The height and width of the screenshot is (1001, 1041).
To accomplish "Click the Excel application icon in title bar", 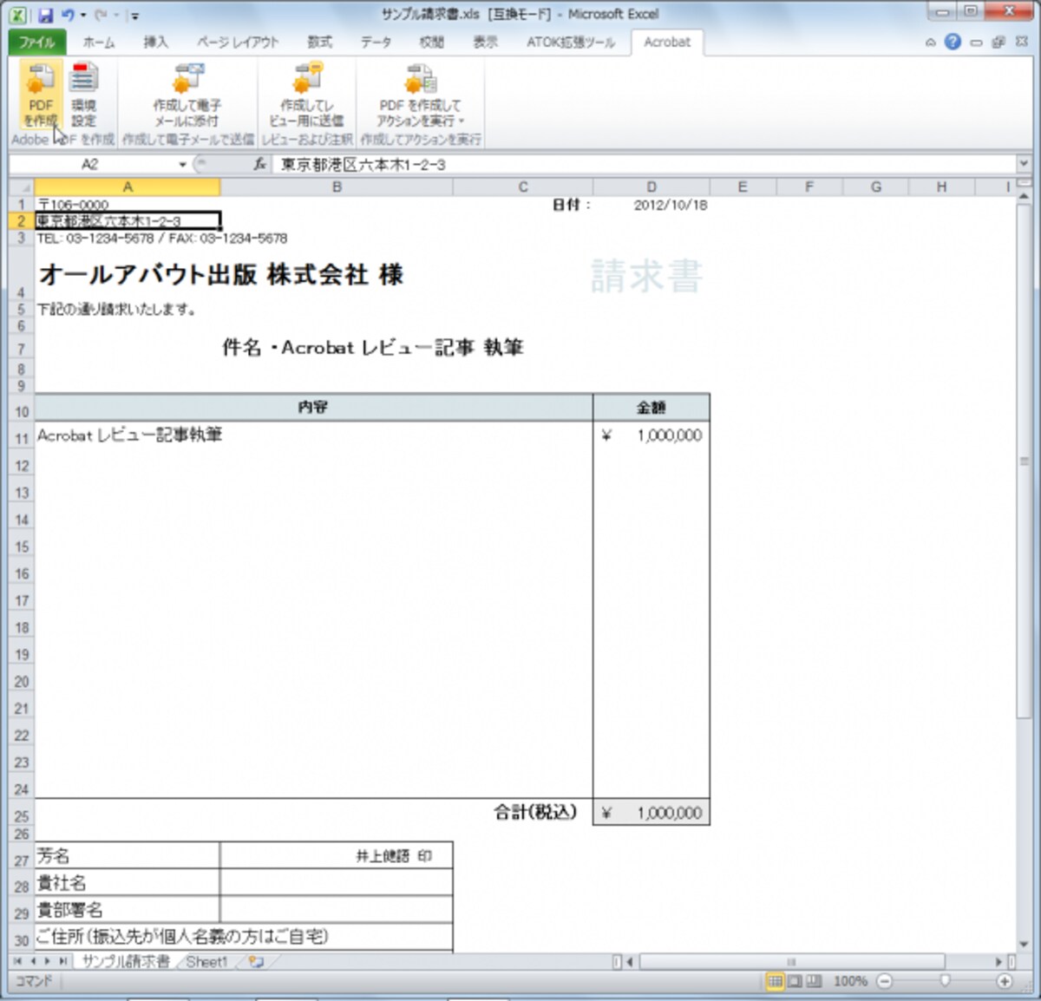I will click(19, 15).
